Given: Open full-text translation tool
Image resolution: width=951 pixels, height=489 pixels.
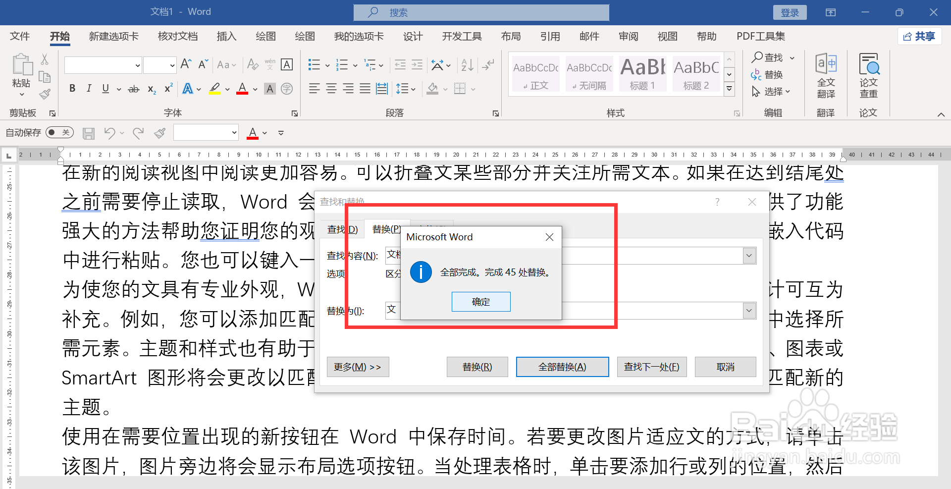Looking at the screenshot, I should tap(826, 75).
